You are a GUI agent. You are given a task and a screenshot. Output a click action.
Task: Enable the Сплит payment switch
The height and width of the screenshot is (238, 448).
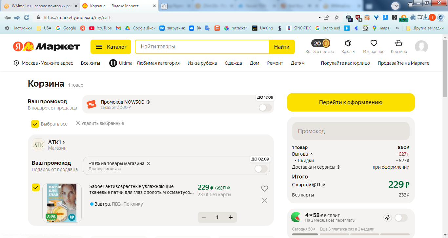pos(401,218)
